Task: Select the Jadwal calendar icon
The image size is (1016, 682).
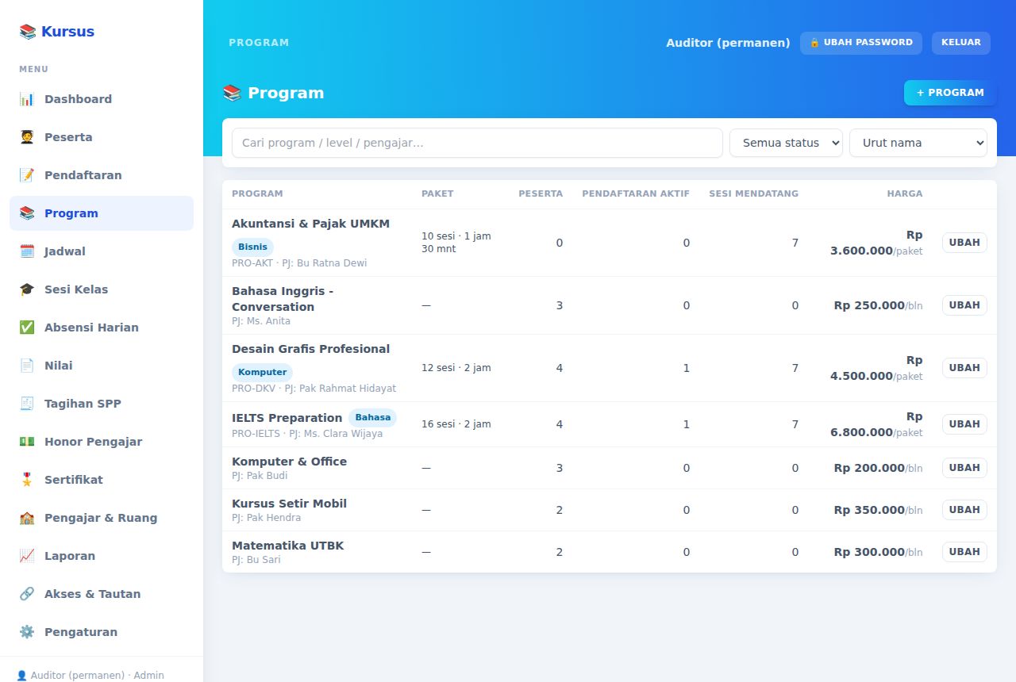Action: [x=27, y=251]
